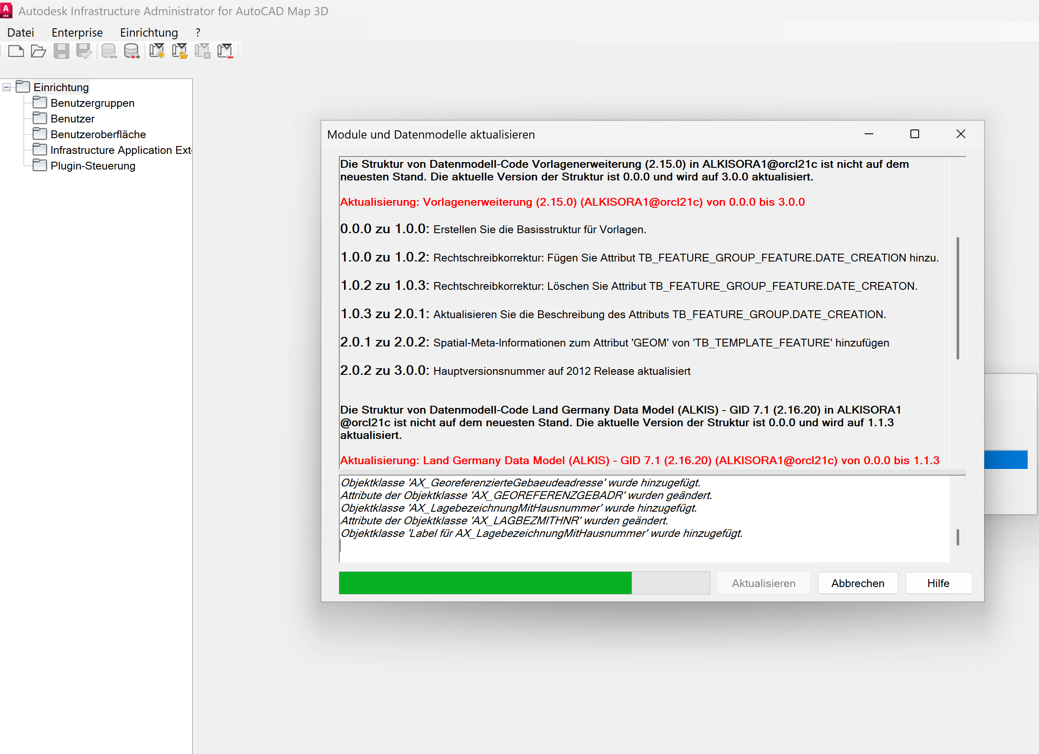Click the upper log pane vertical scrollbar
The height and width of the screenshot is (754, 1039).
(x=957, y=298)
